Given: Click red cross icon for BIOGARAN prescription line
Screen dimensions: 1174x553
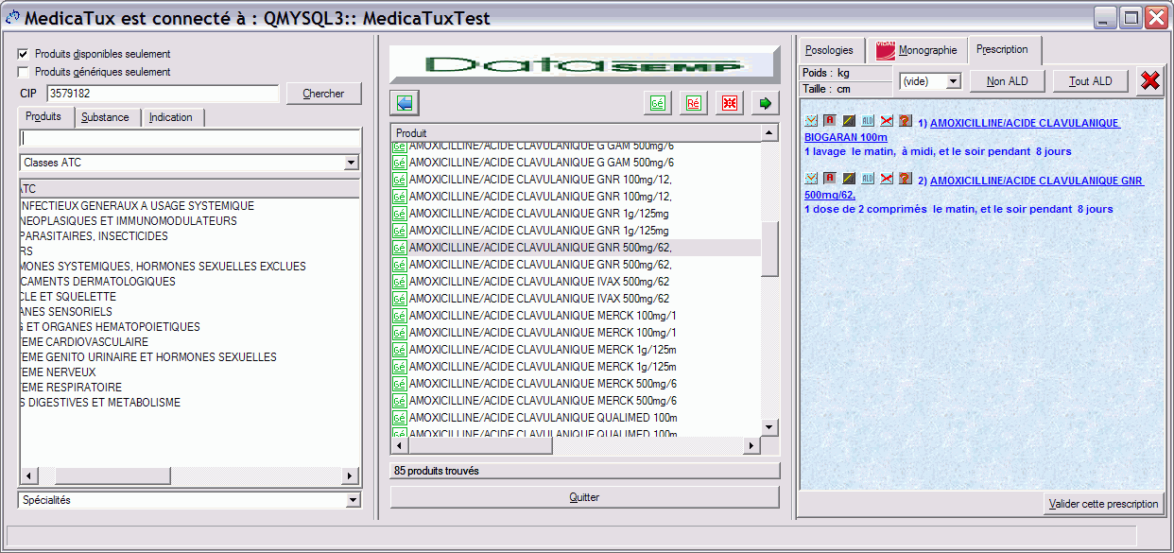Looking at the screenshot, I should tap(887, 121).
